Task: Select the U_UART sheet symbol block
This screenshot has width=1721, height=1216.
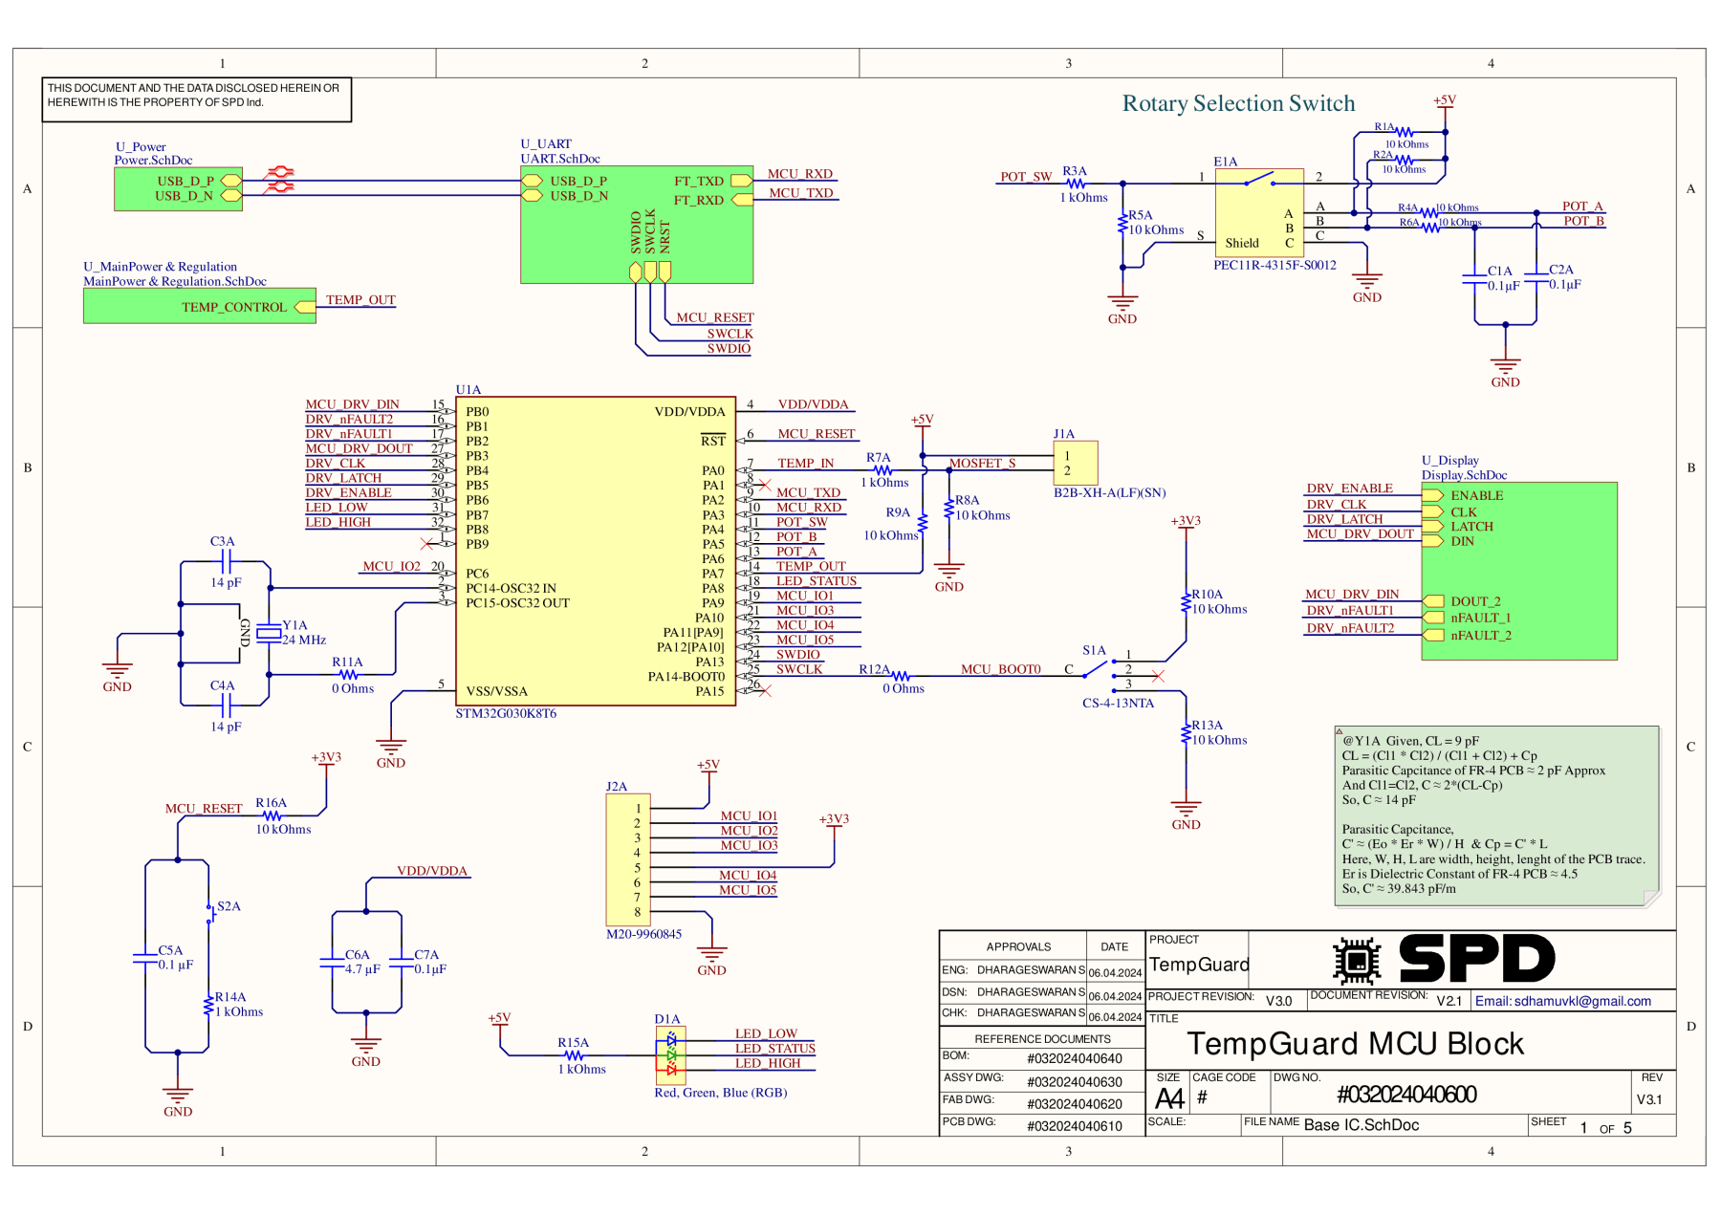Action: click(x=637, y=225)
